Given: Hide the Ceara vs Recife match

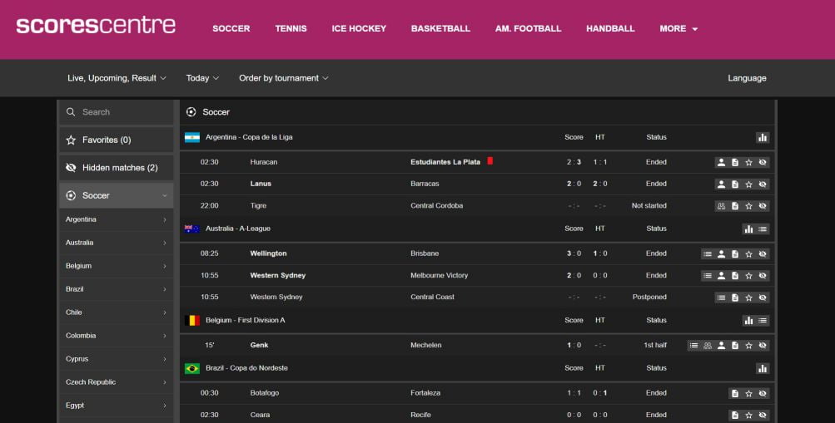Looking at the screenshot, I should (763, 415).
